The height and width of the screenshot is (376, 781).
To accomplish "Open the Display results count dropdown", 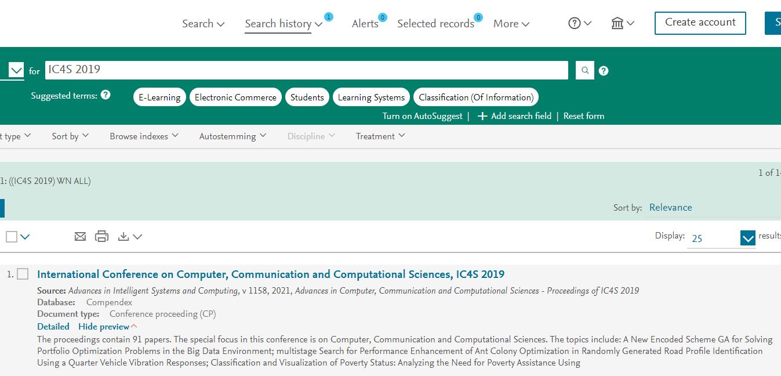I will click(747, 238).
